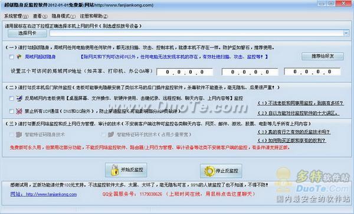Click the 选择网卡 button
The image size is (354, 214).
[27, 34]
